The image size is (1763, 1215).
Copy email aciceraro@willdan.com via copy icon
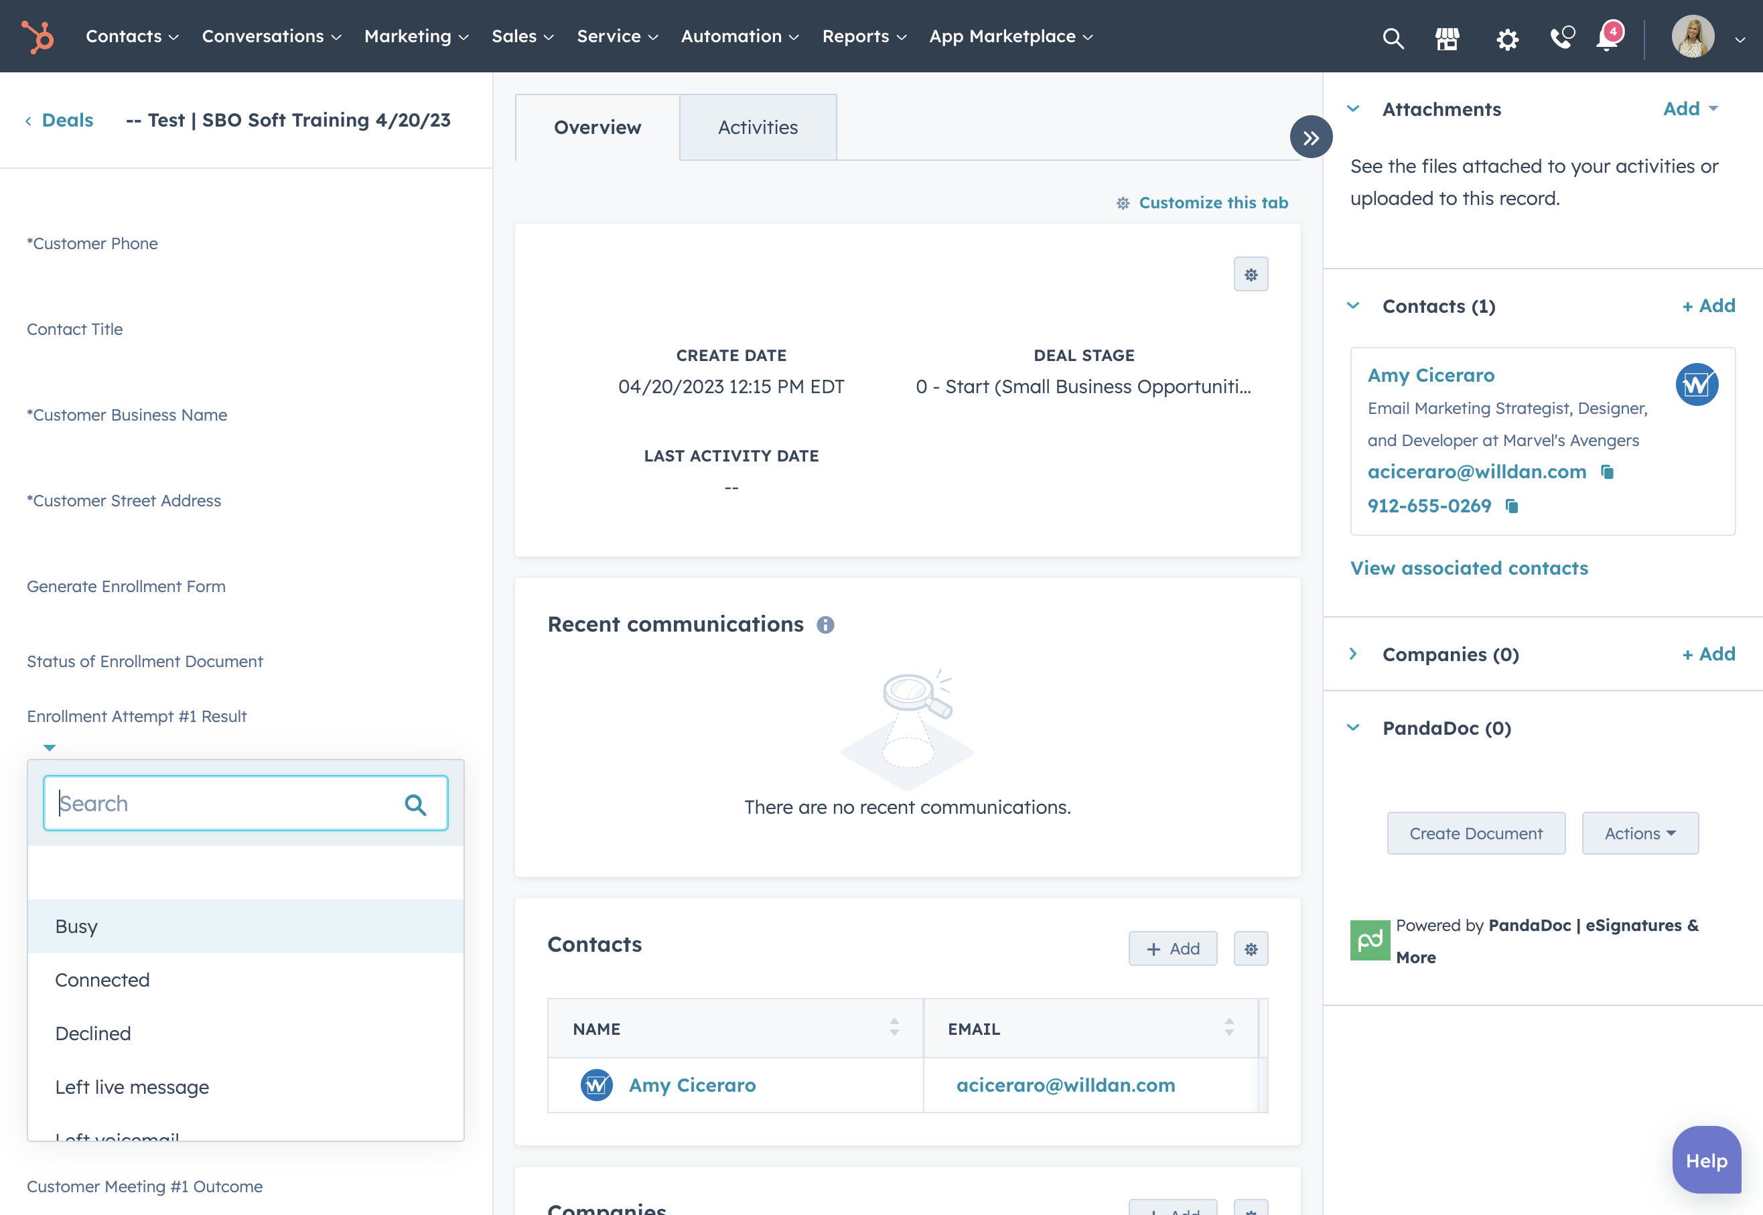pyautogui.click(x=1607, y=472)
